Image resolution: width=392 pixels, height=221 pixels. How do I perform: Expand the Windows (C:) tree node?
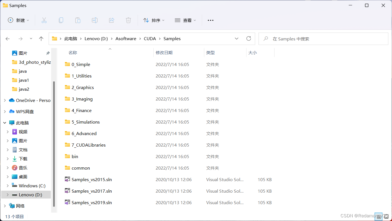pyautogui.click(x=8, y=186)
